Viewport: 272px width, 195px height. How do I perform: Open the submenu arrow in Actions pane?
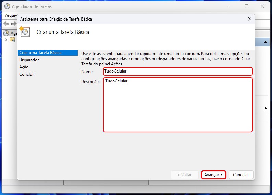pos(266,108)
